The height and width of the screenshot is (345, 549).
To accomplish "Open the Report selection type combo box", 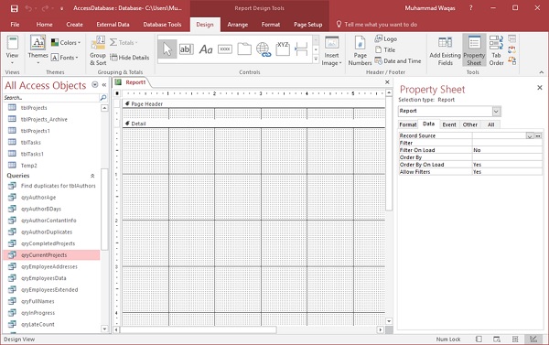I will 449,111.
